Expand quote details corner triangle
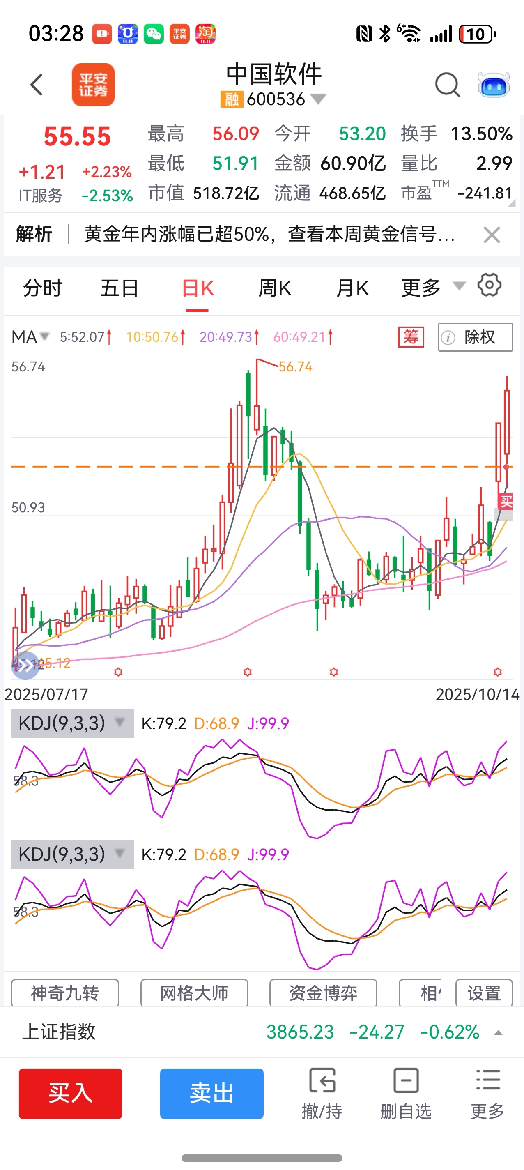 point(511,203)
